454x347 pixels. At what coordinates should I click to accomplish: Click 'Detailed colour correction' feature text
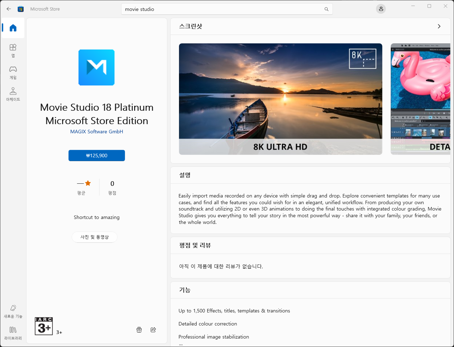(x=208, y=324)
